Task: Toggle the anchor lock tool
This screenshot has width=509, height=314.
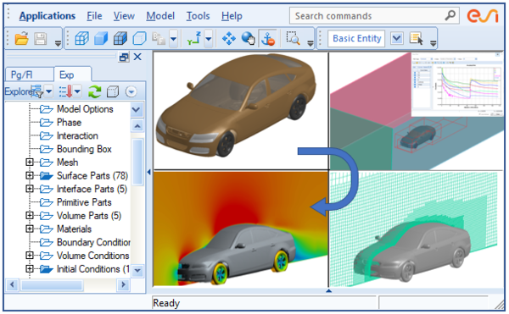Action: coord(268,39)
